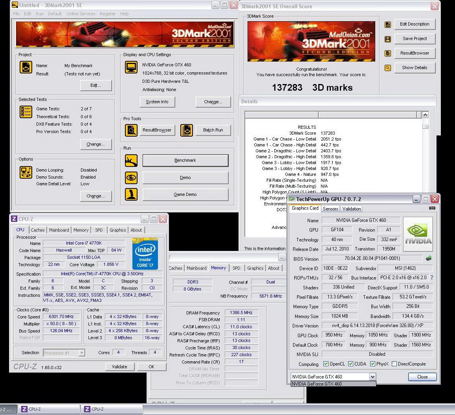Click the Show Details magnifier icon
Viewport: 455px width, 415px height.
tap(388, 68)
